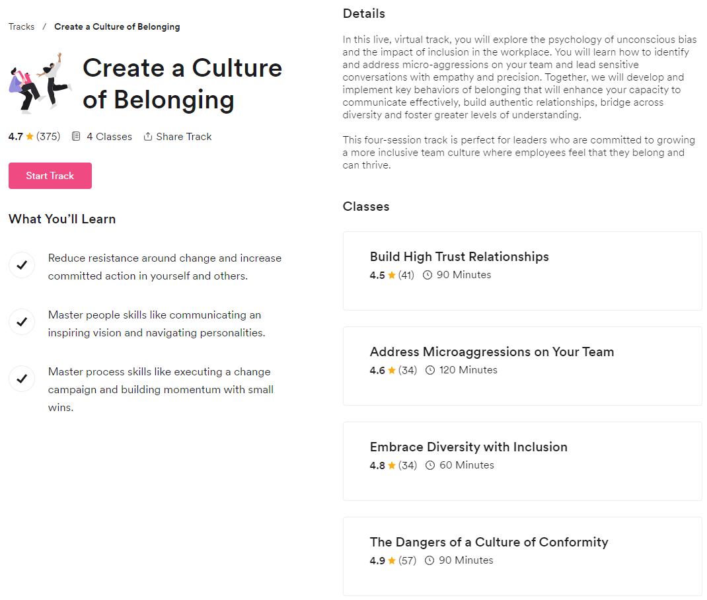Click the star icon under Build High Trust Relationships

pos(392,276)
